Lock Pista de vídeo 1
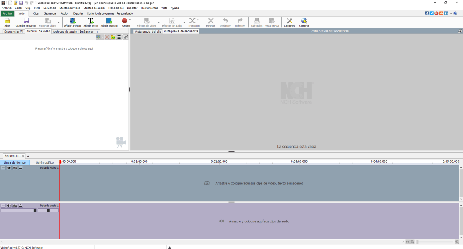 20,168
